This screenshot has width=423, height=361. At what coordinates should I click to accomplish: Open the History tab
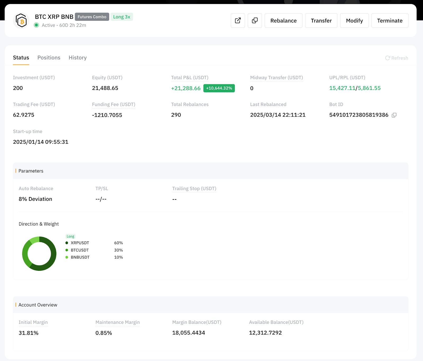pyautogui.click(x=77, y=58)
